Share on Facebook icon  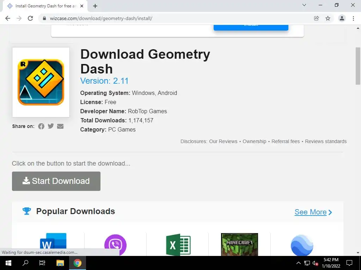[41, 126]
